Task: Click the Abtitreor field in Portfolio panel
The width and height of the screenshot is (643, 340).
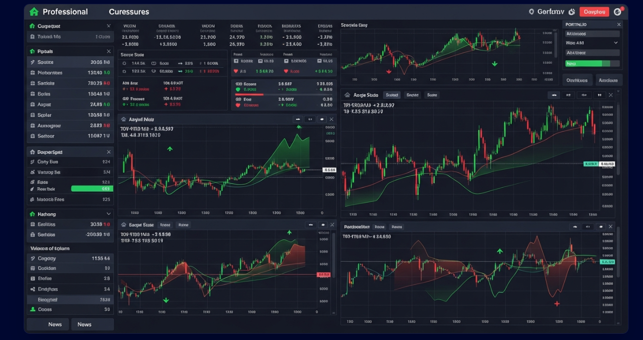Action: (592, 53)
